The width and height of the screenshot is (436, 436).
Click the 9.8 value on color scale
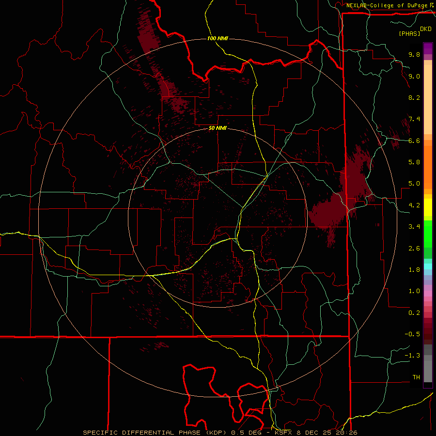[414, 54]
